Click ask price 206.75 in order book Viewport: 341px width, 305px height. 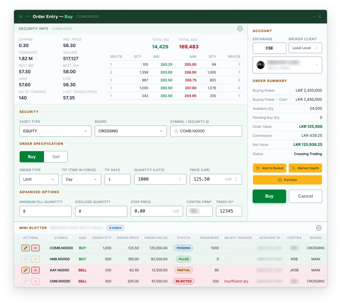tap(191, 80)
